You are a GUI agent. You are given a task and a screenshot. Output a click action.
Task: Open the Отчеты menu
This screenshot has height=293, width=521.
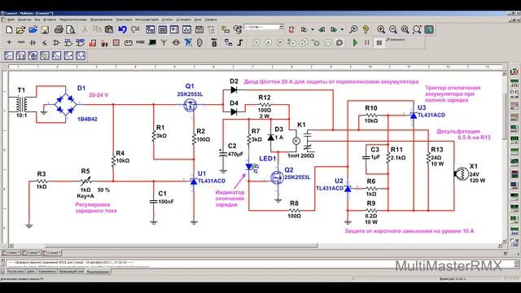[x=167, y=20]
